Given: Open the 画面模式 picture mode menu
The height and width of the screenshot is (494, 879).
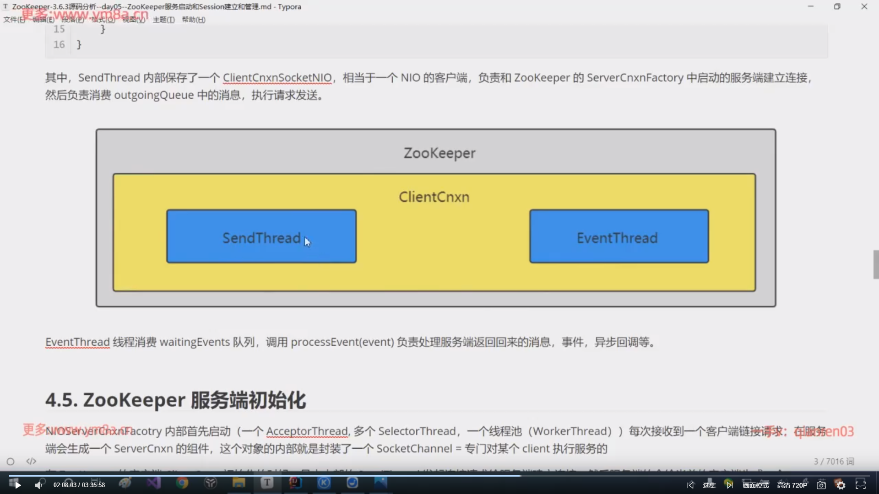Looking at the screenshot, I should (x=755, y=485).
